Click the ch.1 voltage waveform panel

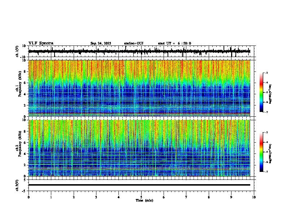pos(141,51)
